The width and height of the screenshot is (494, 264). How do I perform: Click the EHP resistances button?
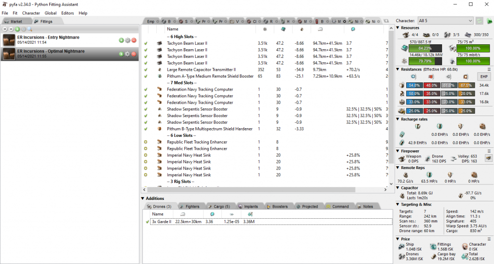[484, 77]
